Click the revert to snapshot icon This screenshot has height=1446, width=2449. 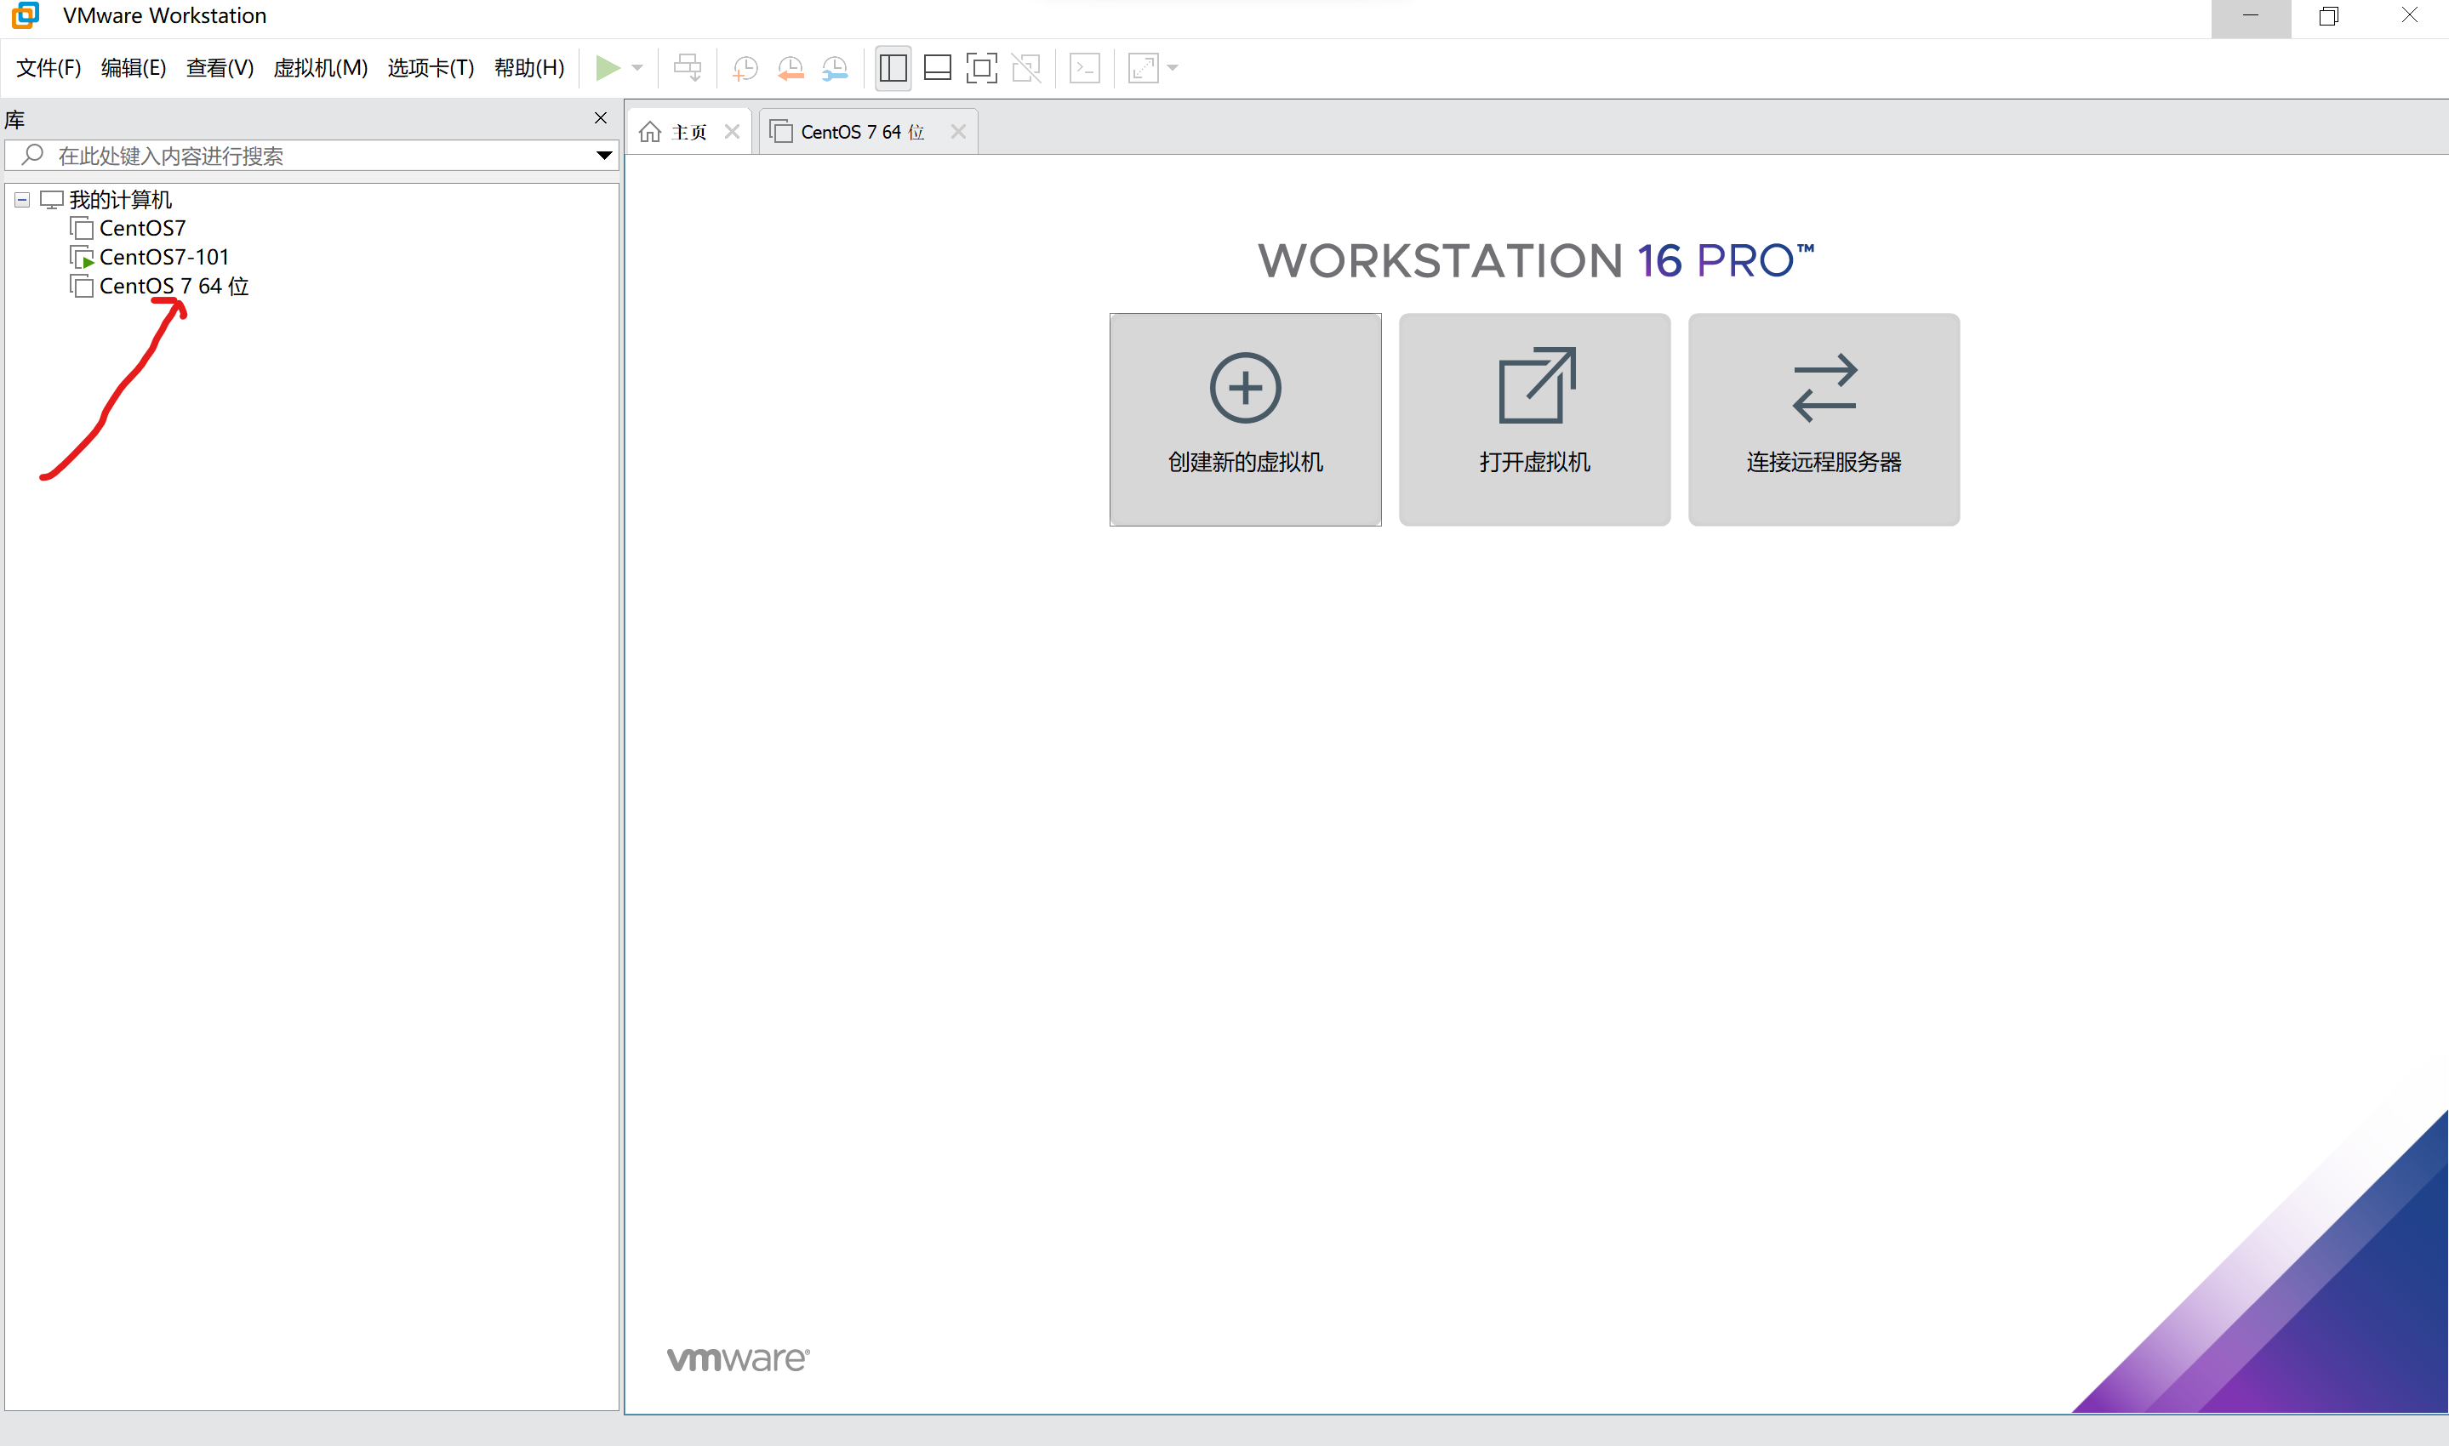tap(791, 67)
